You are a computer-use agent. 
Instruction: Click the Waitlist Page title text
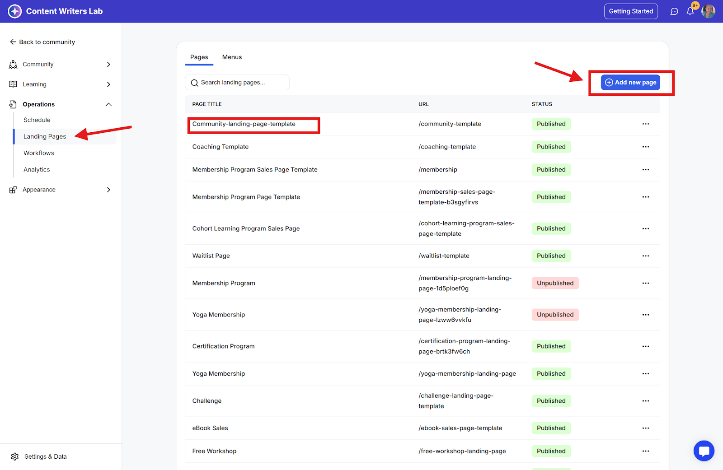211,256
